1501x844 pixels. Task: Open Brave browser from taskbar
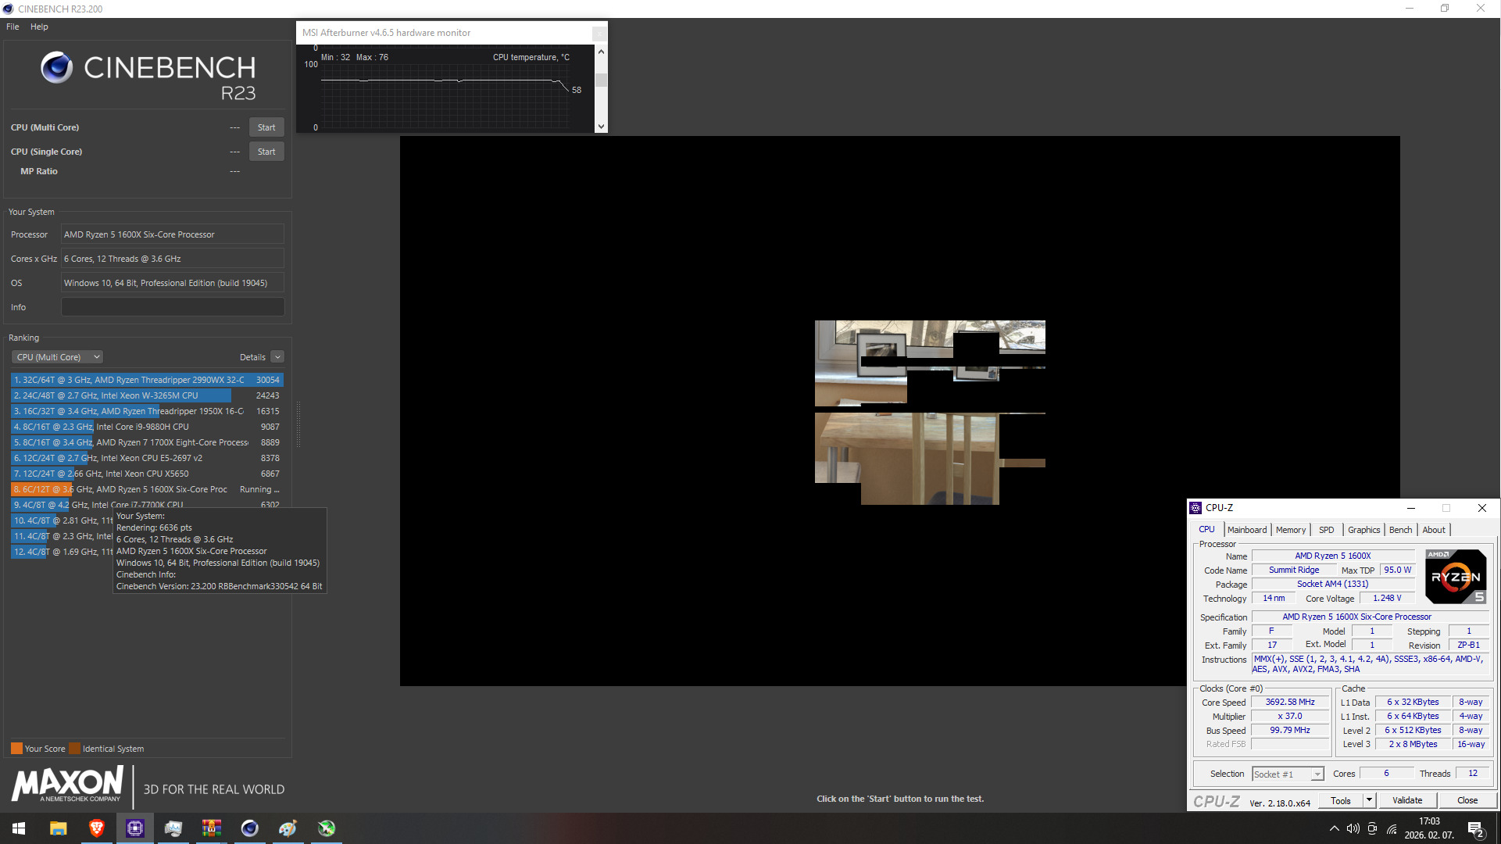coord(97,828)
